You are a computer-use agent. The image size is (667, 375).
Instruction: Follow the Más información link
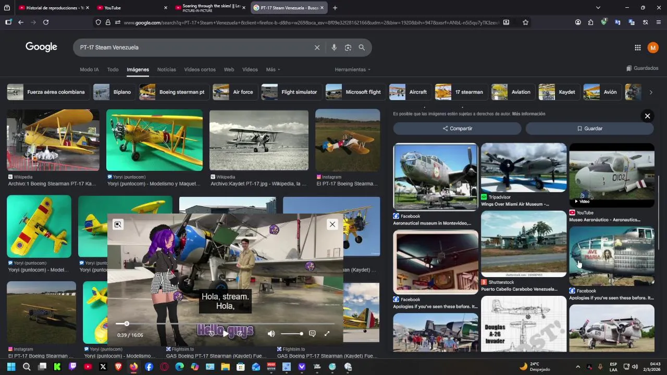528,114
